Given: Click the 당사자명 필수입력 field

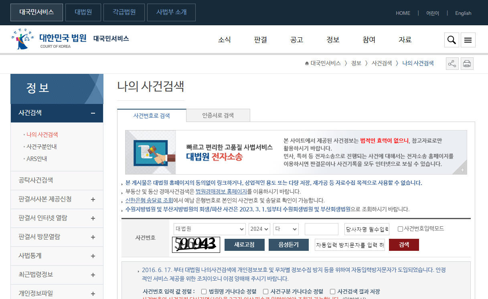Looking at the screenshot, I should (x=367, y=229).
